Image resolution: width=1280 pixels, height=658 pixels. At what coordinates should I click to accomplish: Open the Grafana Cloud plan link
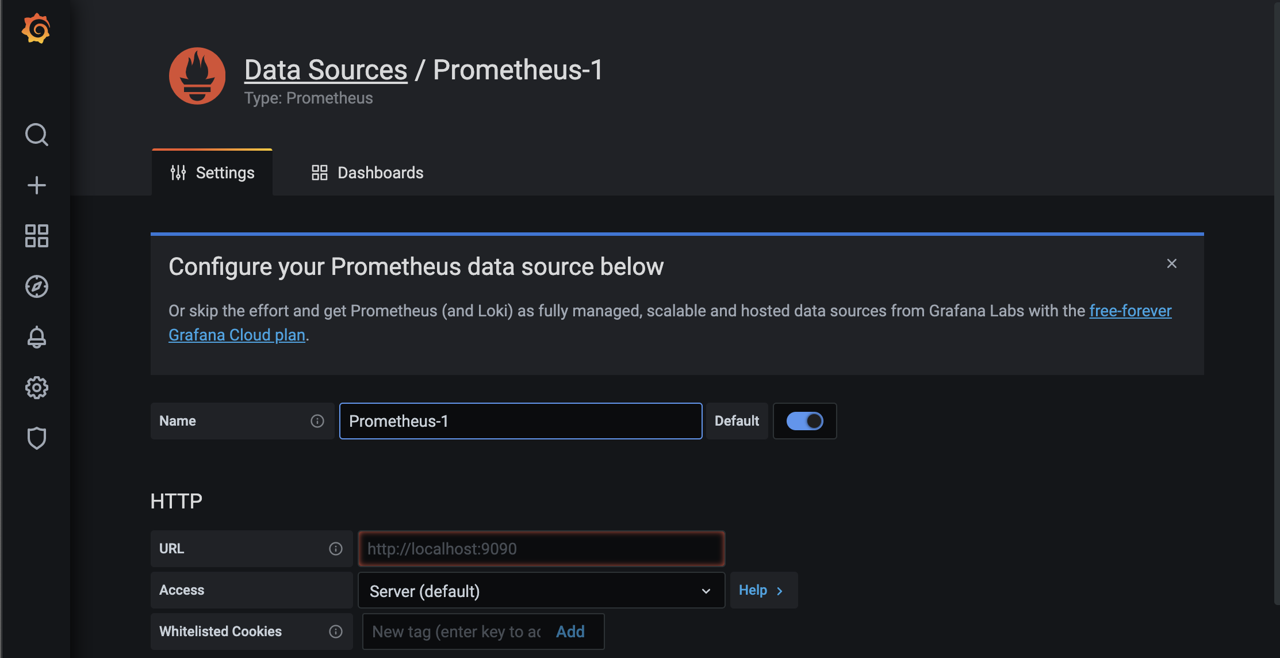pyautogui.click(x=237, y=334)
